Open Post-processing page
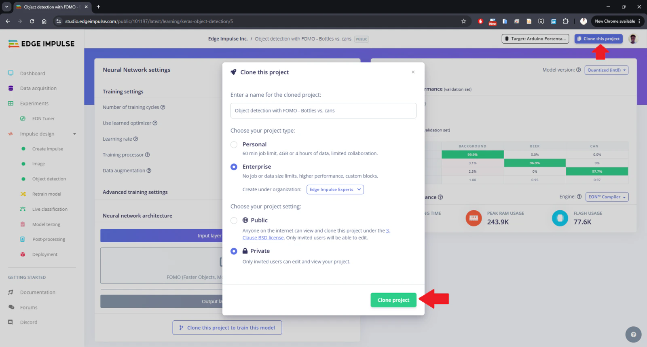This screenshot has height=347, width=647. point(49,239)
